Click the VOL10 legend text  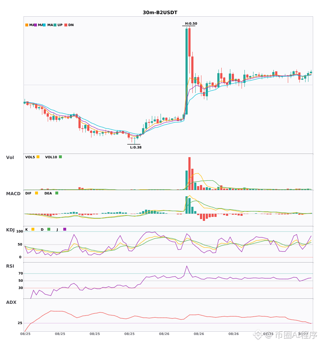(x=51, y=157)
